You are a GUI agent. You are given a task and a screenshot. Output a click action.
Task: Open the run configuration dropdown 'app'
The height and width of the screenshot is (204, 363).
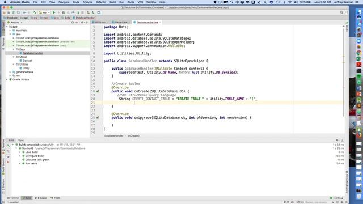click(x=44, y=12)
